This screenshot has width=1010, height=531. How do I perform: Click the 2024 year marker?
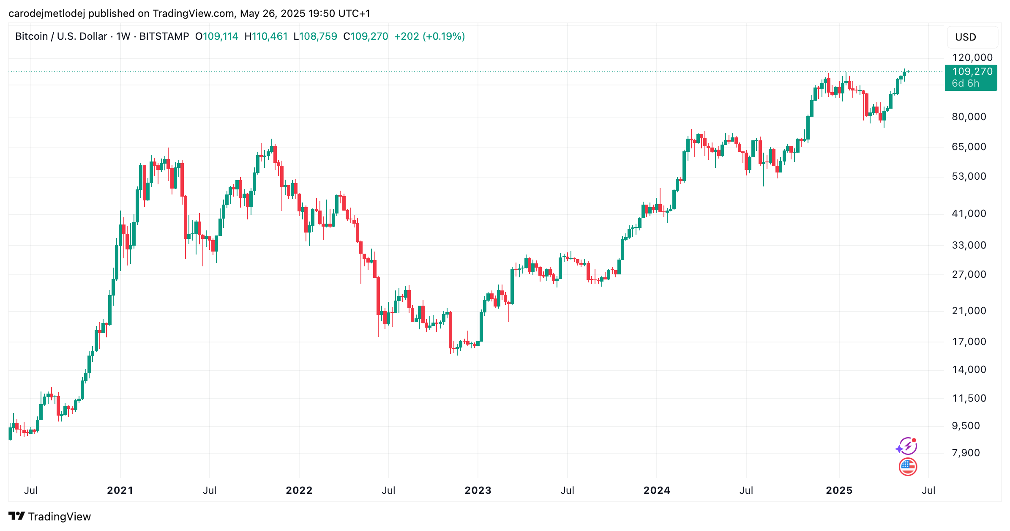657,490
